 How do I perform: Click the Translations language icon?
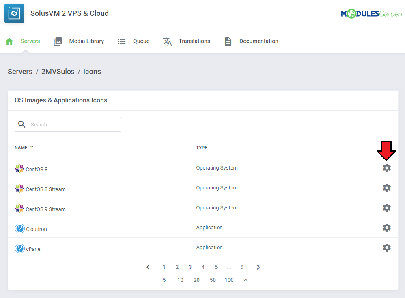tap(167, 41)
